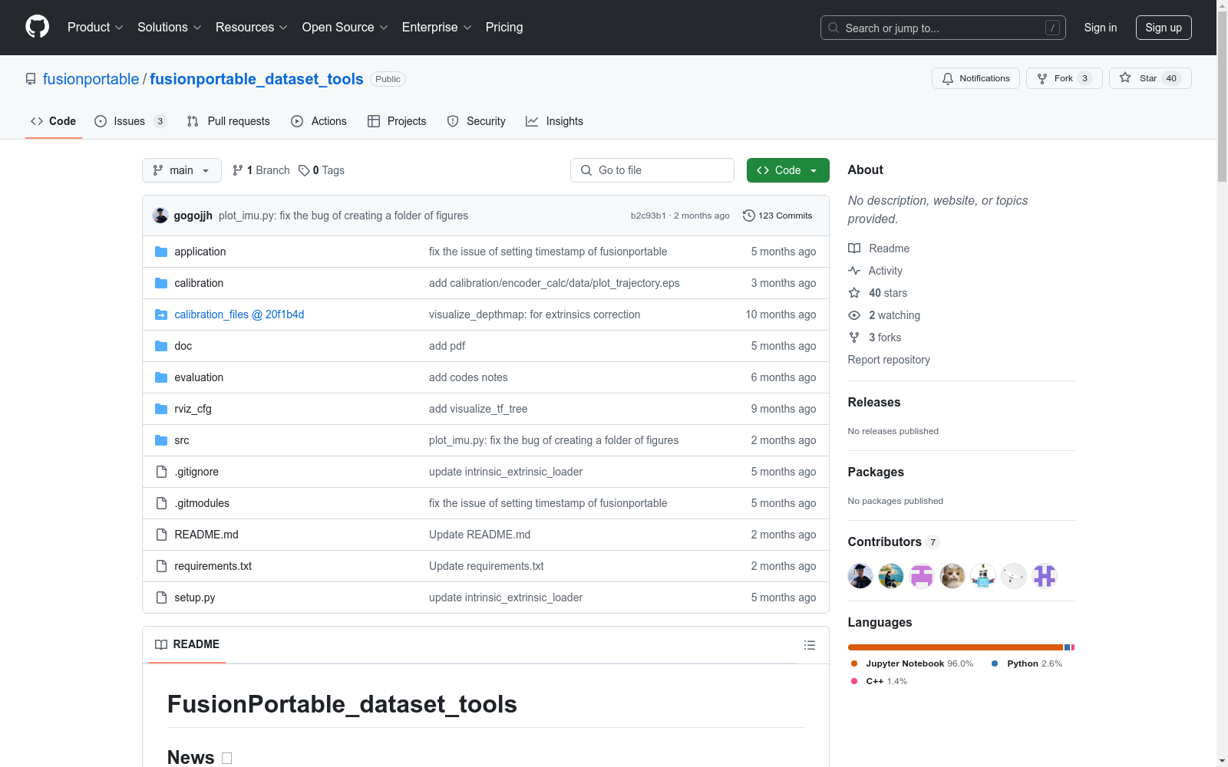Open README outline list icon
The image size is (1228, 767).
click(x=810, y=645)
